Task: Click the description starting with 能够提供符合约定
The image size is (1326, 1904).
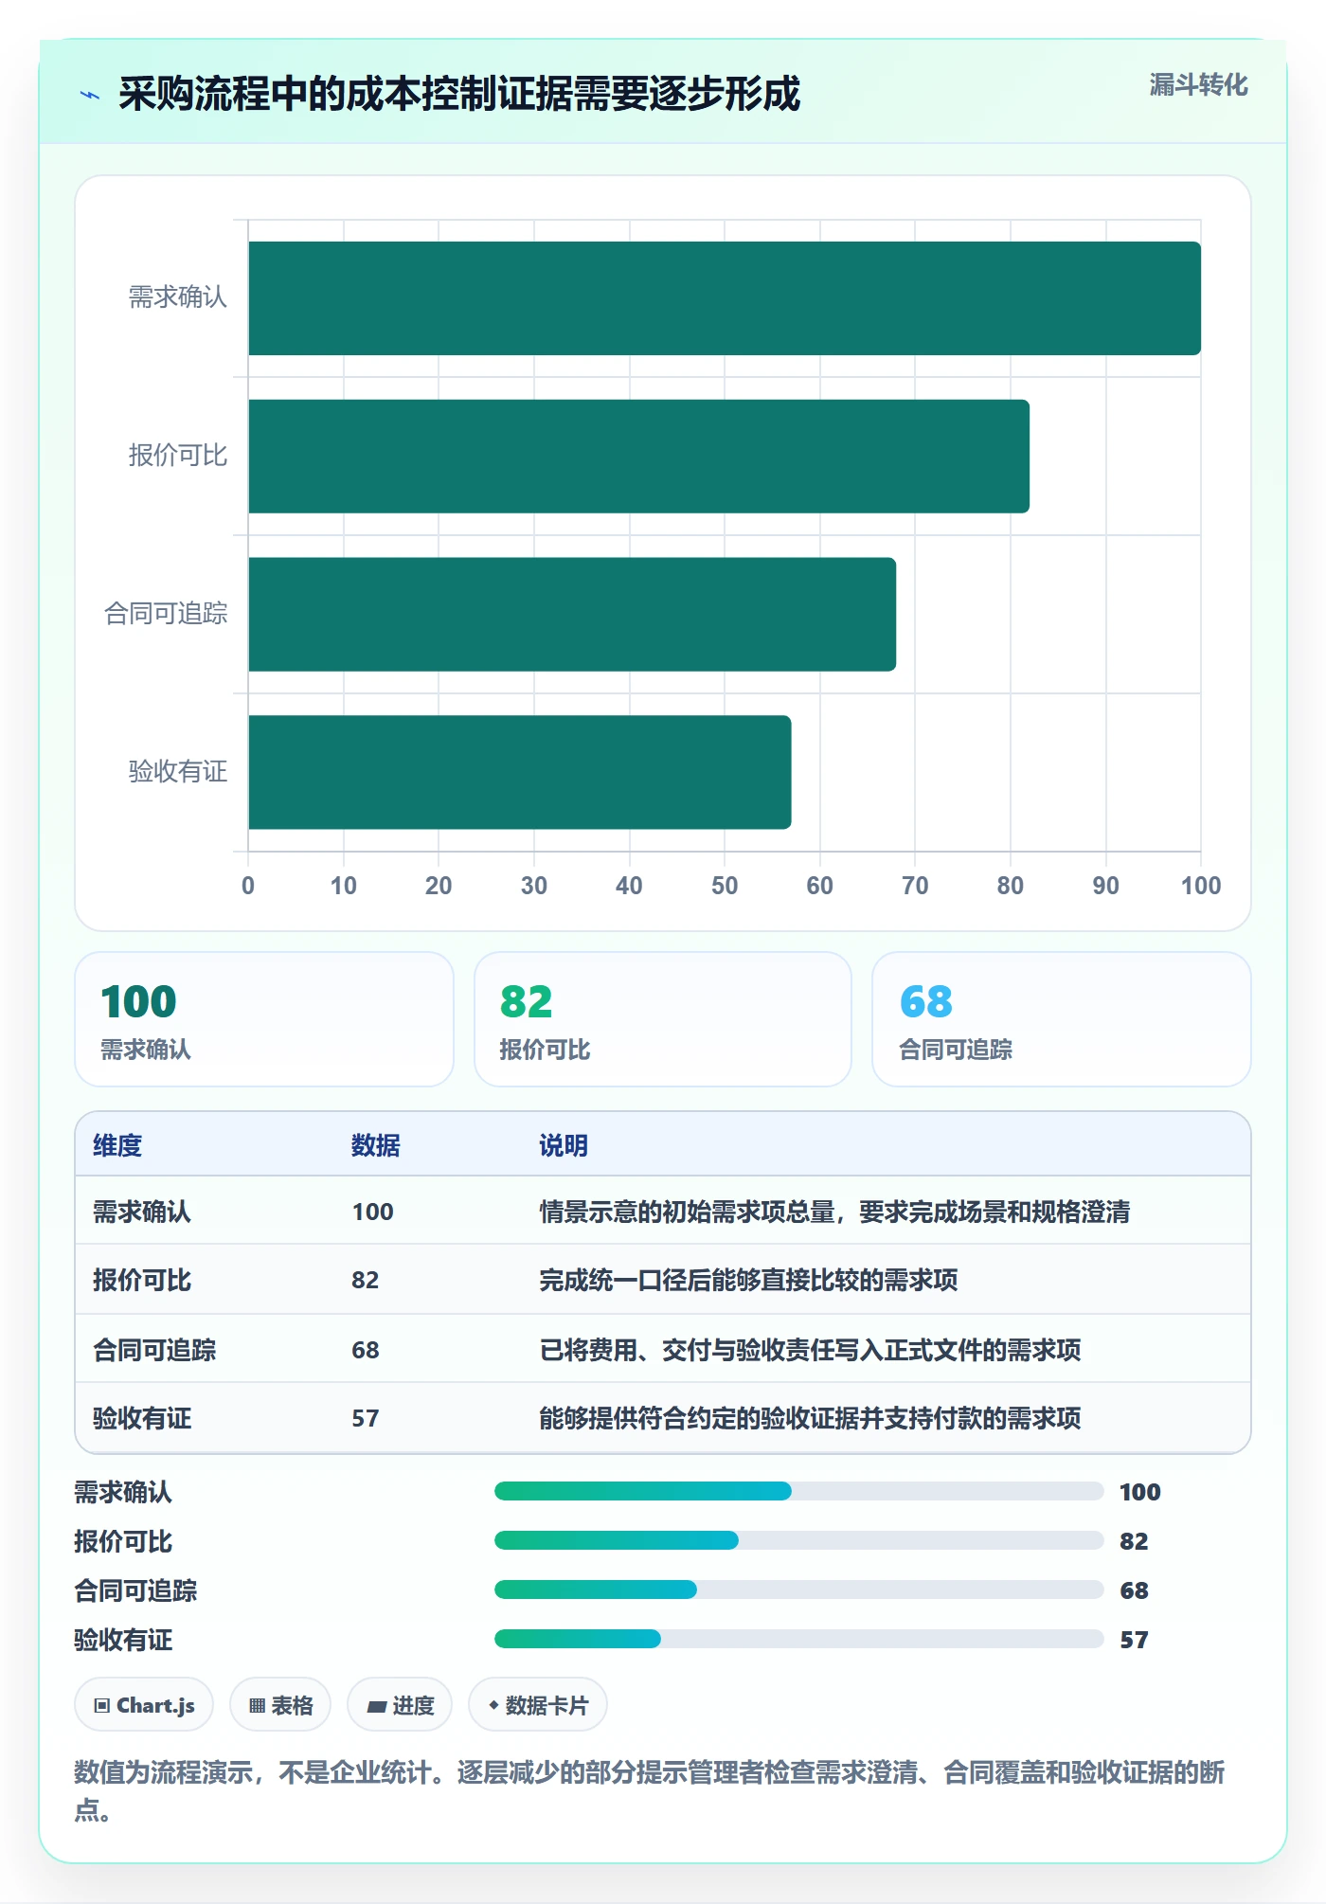Action: point(810,1418)
